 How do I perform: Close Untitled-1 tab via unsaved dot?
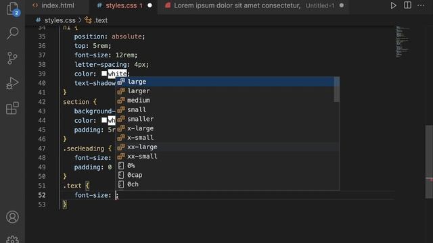point(342,5)
